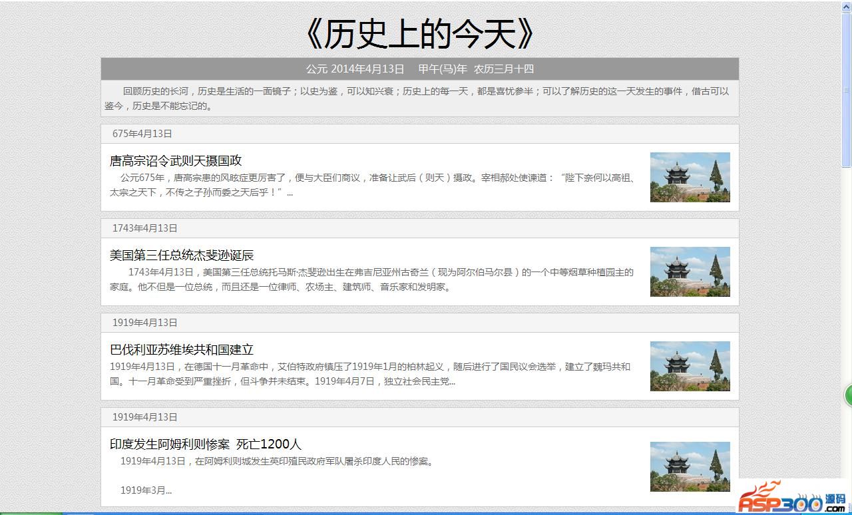Open the article 印度发生阿姆利则惨案 死亡1200人

coord(206,444)
